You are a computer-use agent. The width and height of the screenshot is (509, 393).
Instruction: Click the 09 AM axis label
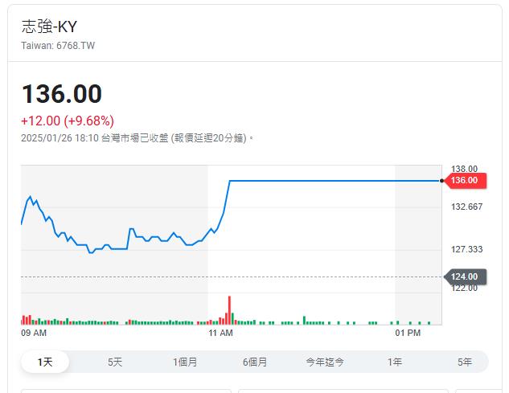(34, 333)
